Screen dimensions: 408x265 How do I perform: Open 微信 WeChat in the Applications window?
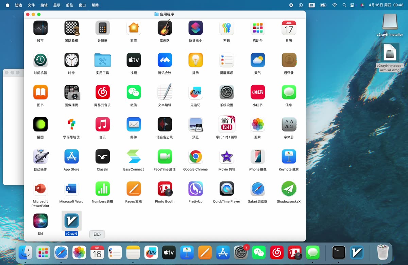(x=134, y=92)
